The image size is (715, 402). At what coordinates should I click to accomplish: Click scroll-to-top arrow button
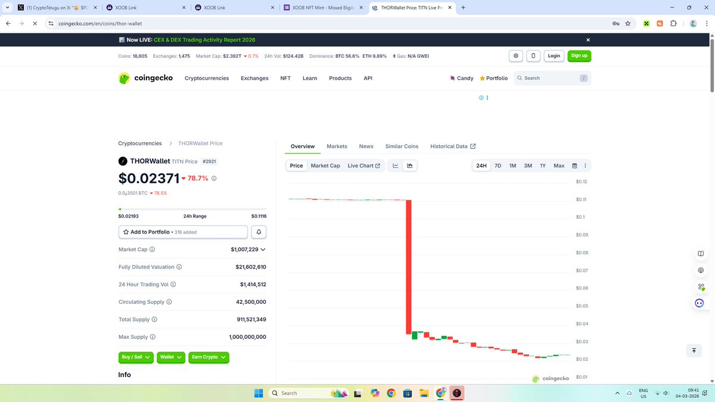pos(694,351)
